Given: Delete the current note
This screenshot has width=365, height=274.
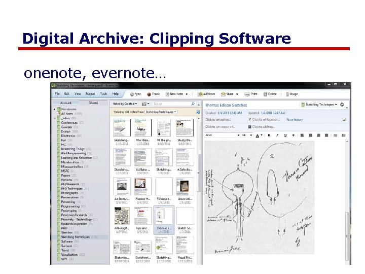Looking at the screenshot, I should [270, 94].
